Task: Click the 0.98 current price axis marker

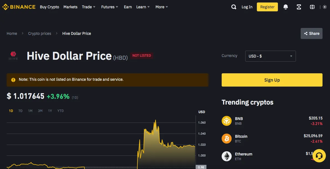Action: pyautogui.click(x=201, y=167)
